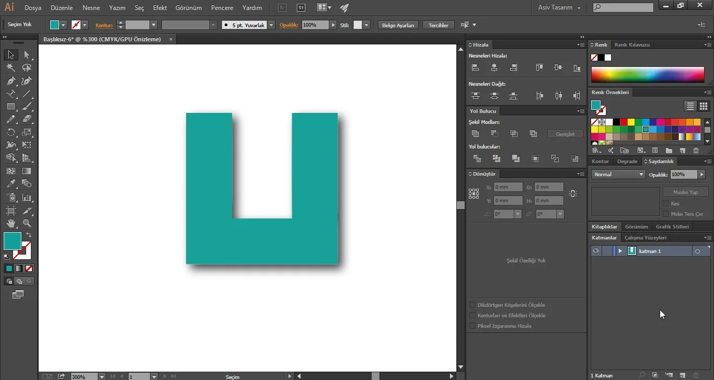This screenshot has width=714, height=380.
Task: Create new layer icon in Katmanlar
Action: point(682,375)
